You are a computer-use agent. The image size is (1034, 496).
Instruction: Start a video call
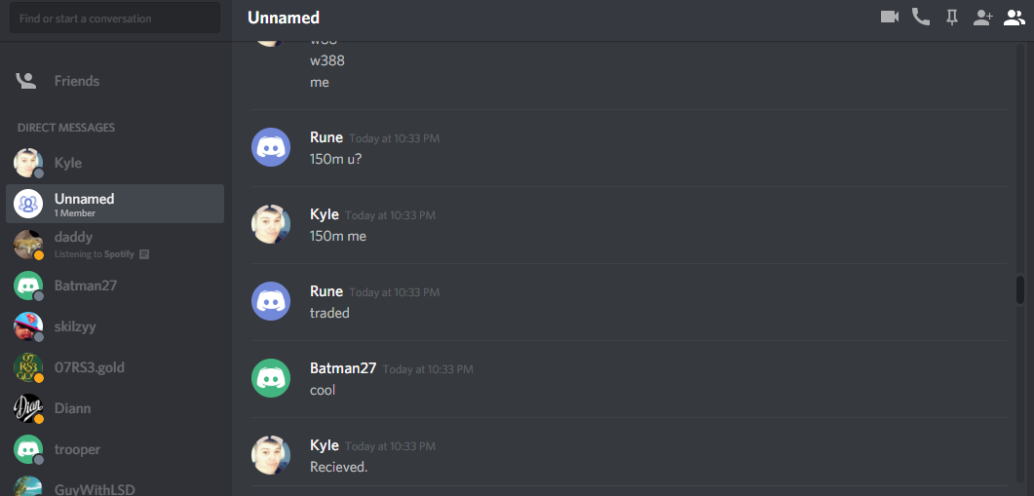[x=890, y=18]
